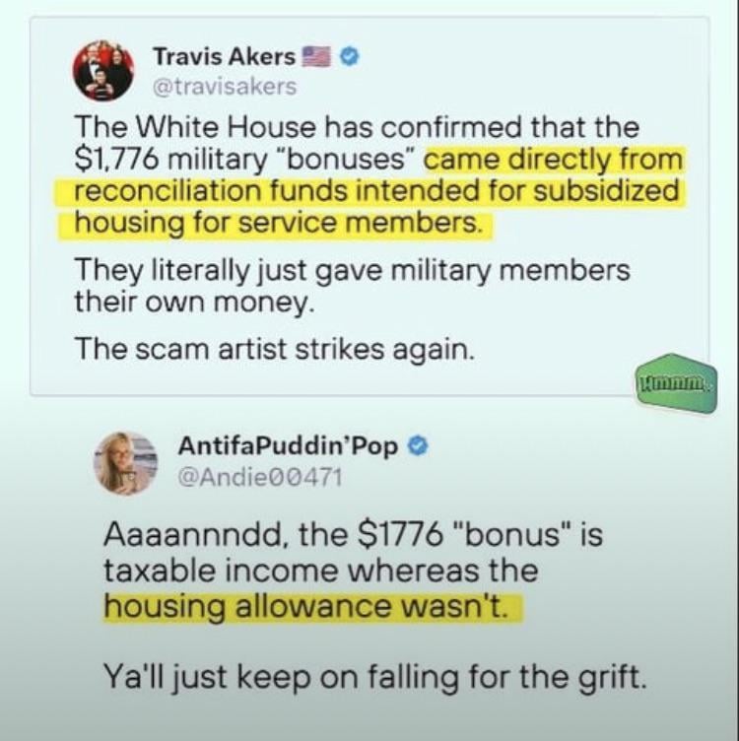Click the AntifaPuddin'Pop display name
Screen dimensions: 739x741
289,446
